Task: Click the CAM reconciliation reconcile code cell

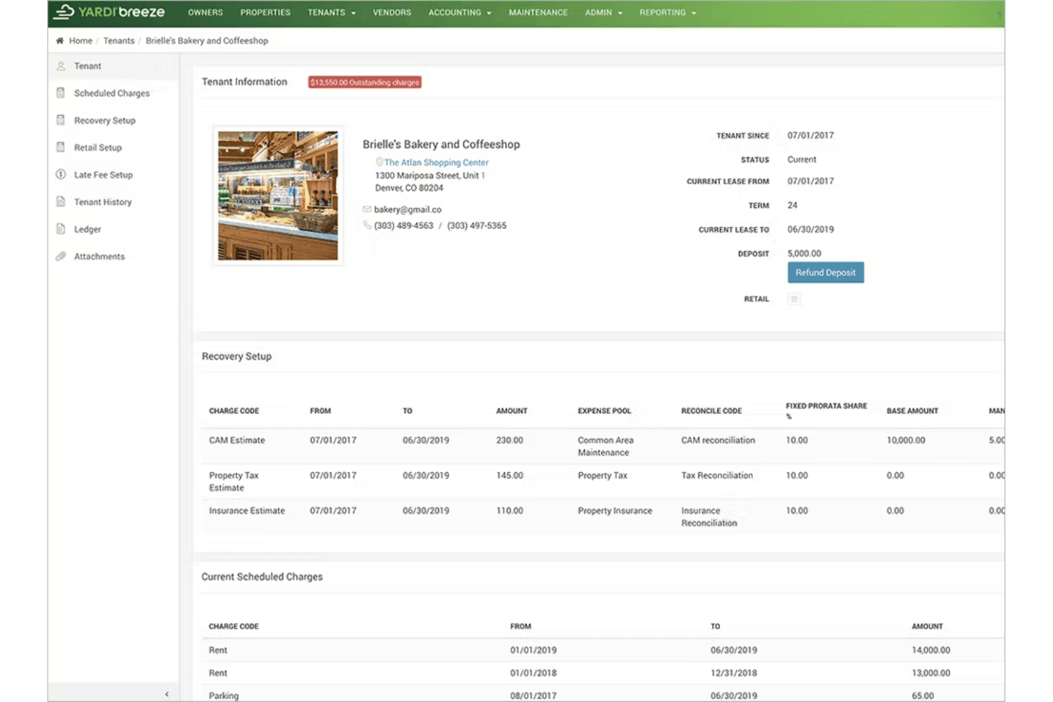Action: 718,440
